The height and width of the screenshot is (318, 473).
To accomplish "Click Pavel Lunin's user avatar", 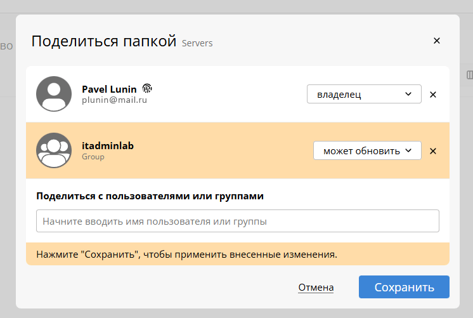I will [x=54, y=94].
